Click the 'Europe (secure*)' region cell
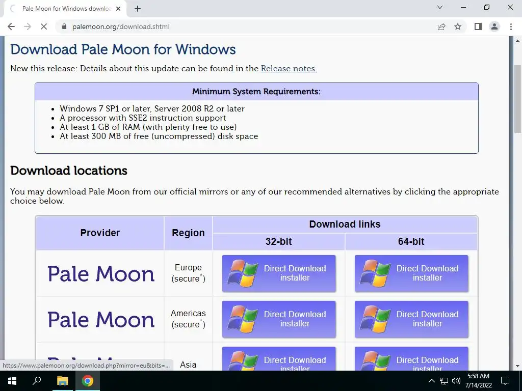Image resolution: width=522 pixels, height=391 pixels. (x=189, y=273)
